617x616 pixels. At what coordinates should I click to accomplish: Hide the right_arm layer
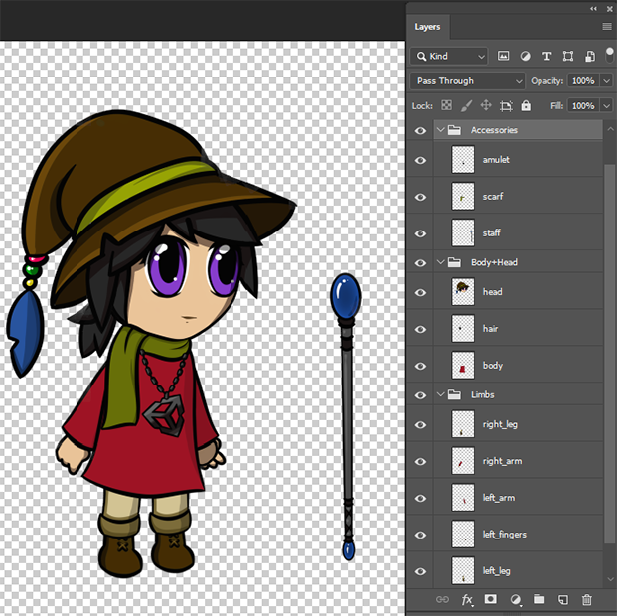[x=420, y=461]
